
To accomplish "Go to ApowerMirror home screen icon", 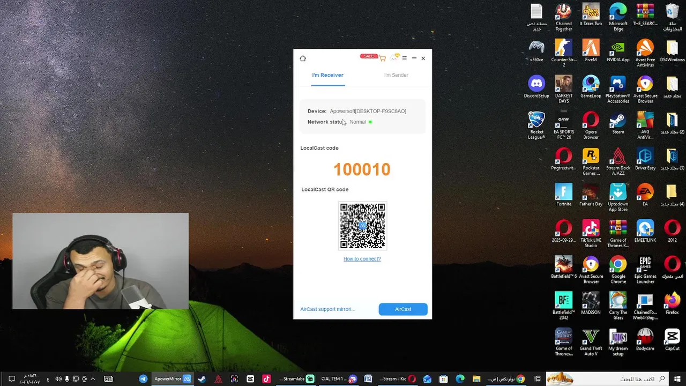I will (303, 58).
